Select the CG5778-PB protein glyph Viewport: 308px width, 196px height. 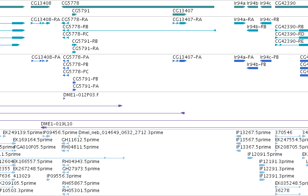point(66,68)
